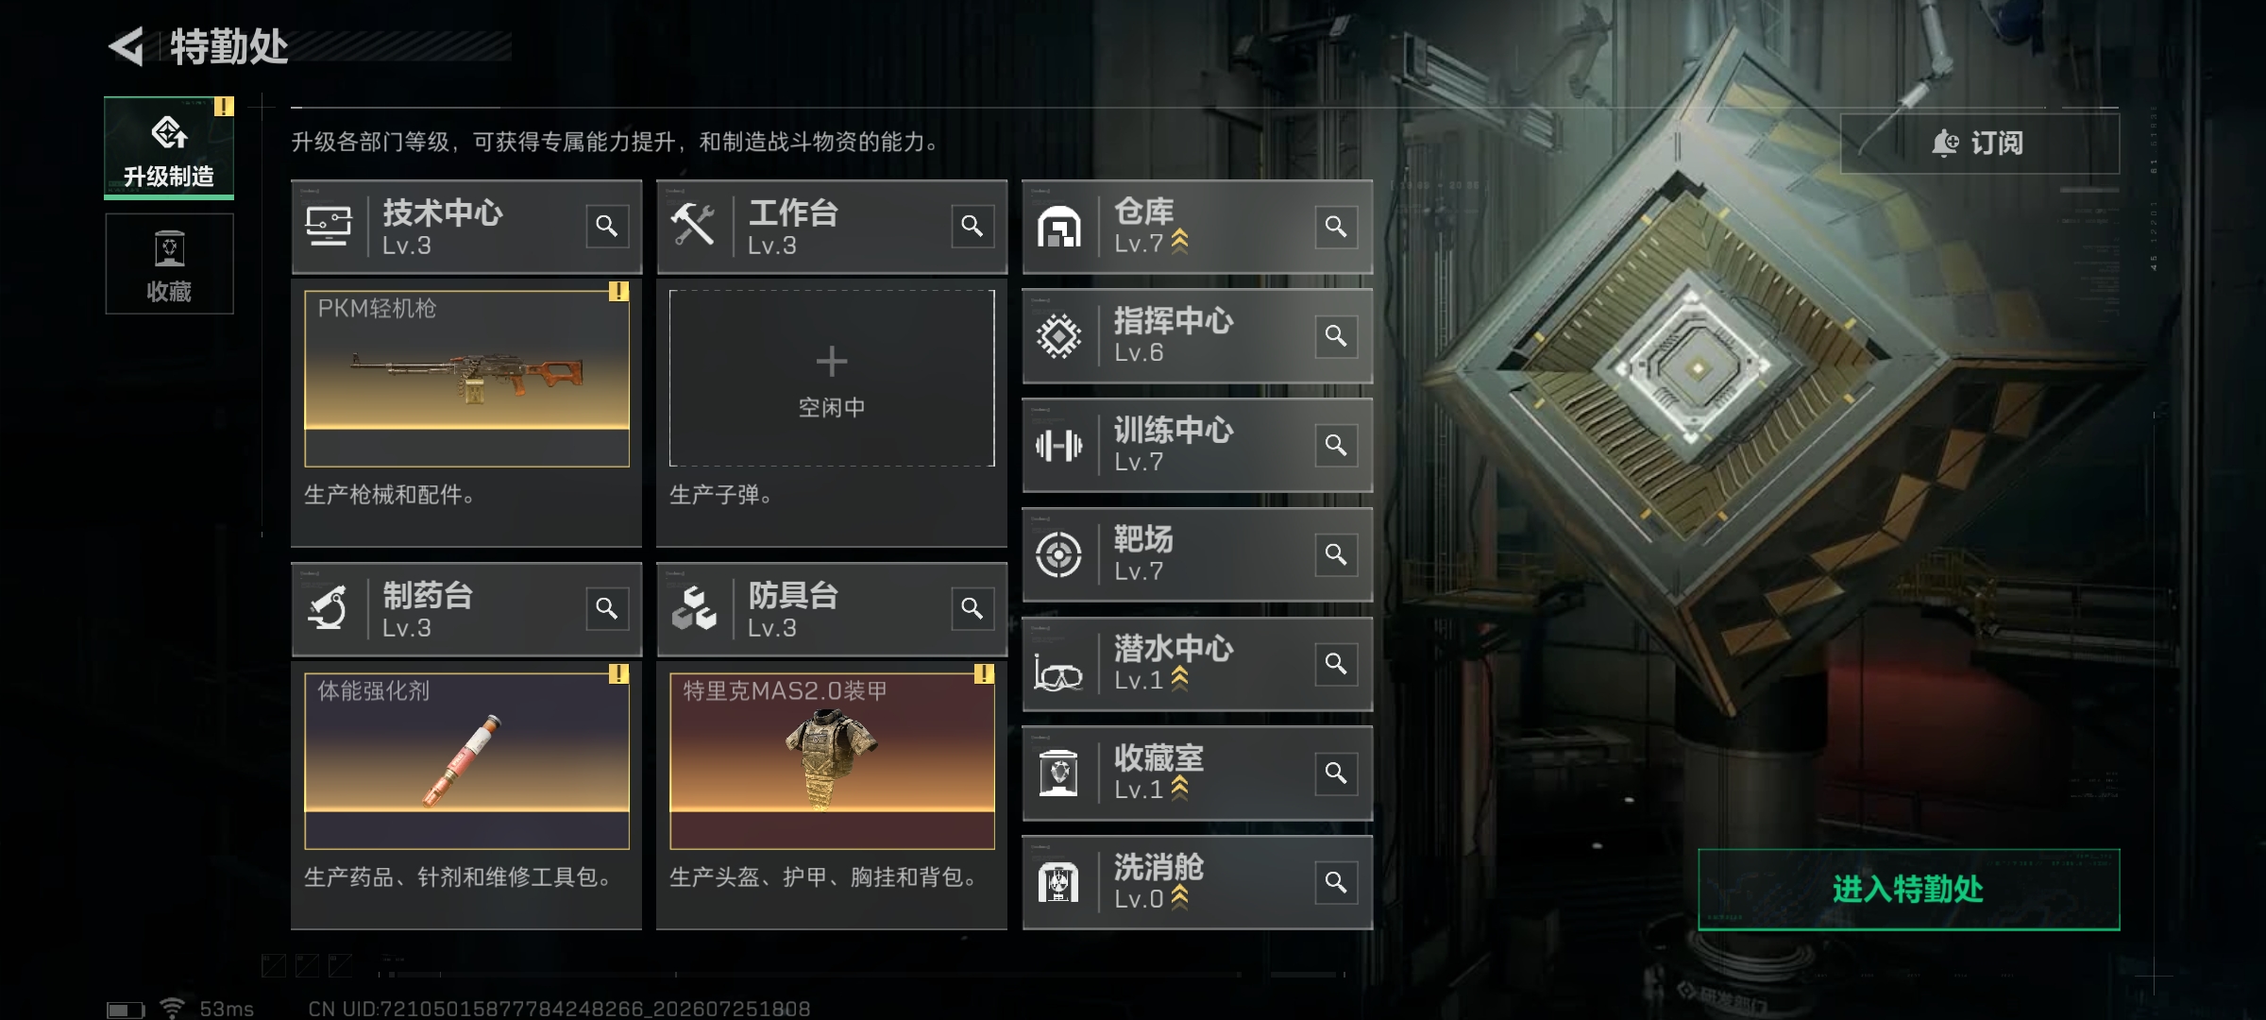The image size is (2266, 1020).
Task: Select the PKM轻机枪 production card
Action: tap(466, 378)
